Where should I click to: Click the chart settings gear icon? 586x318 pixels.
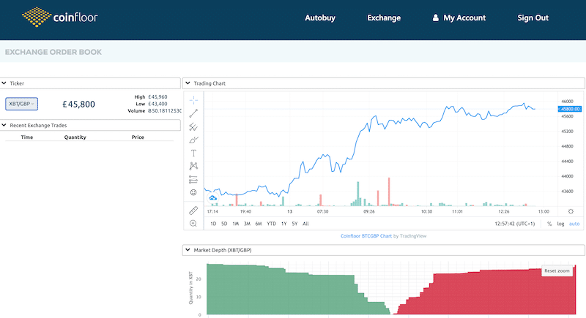571,211
